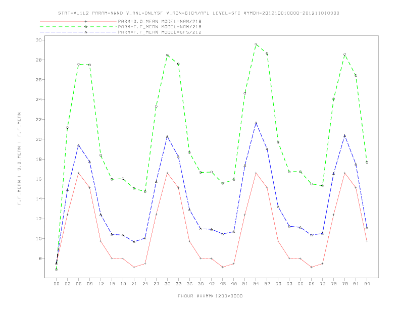Click the x-axis hour label 81
Image resolution: width=400 pixels, height=309 pixels.
click(x=356, y=284)
